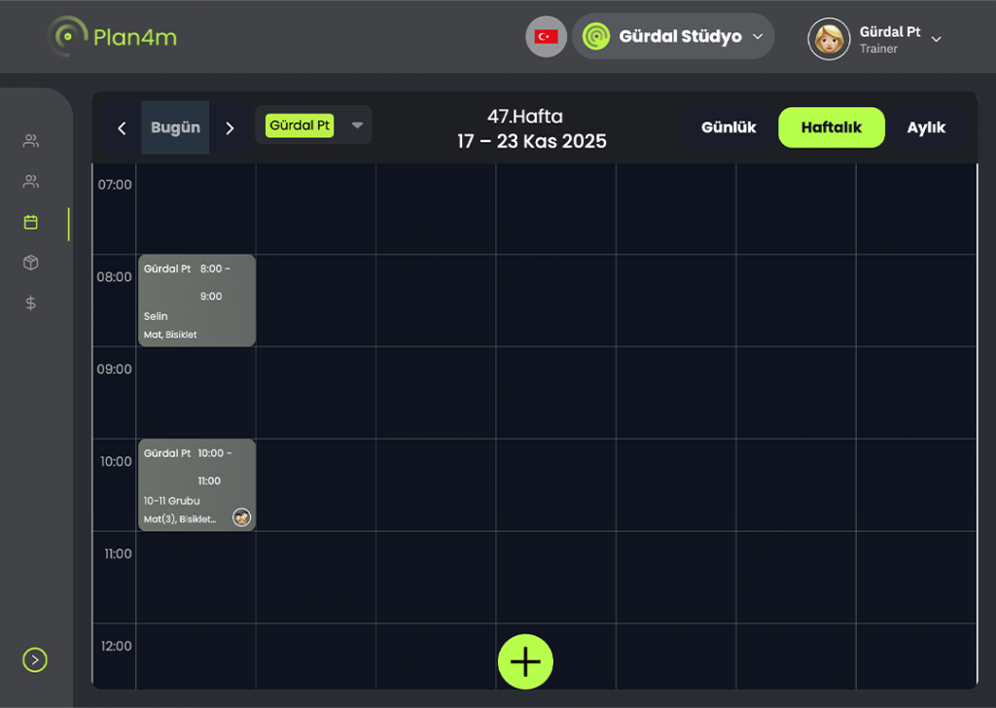The image size is (996, 708).
Task: Go to previous week arrow
Action: click(x=122, y=128)
